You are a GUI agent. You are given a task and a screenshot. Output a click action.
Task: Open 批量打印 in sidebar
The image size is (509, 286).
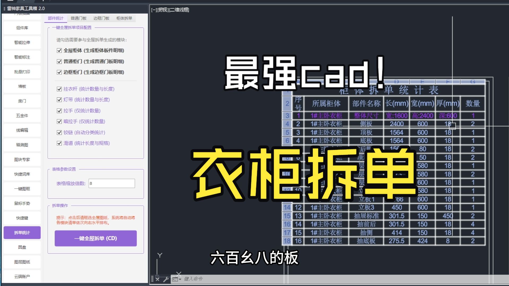[22, 72]
